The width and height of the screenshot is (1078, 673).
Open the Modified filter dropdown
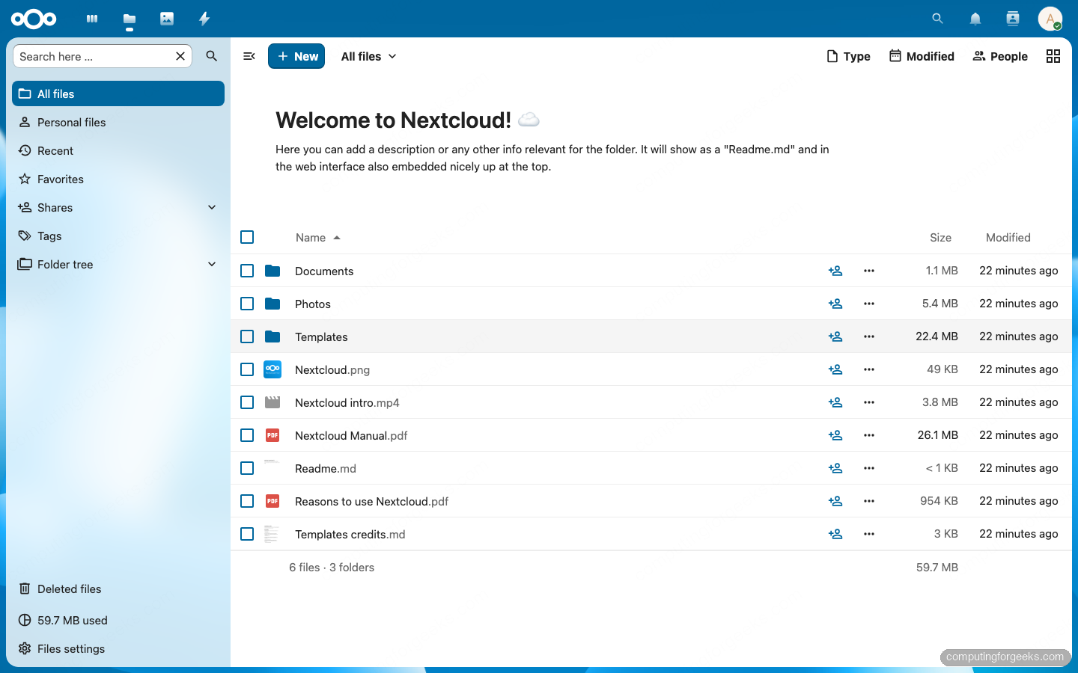pos(922,56)
